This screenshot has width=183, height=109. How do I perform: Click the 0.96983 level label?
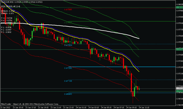coord(68,94)
